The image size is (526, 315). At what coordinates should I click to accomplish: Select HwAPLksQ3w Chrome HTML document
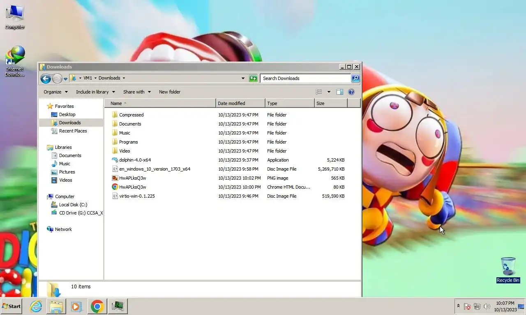pos(132,187)
